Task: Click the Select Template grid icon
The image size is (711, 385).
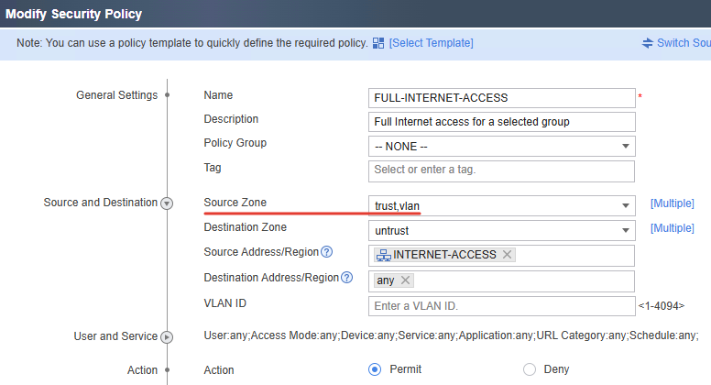Action: tap(378, 43)
